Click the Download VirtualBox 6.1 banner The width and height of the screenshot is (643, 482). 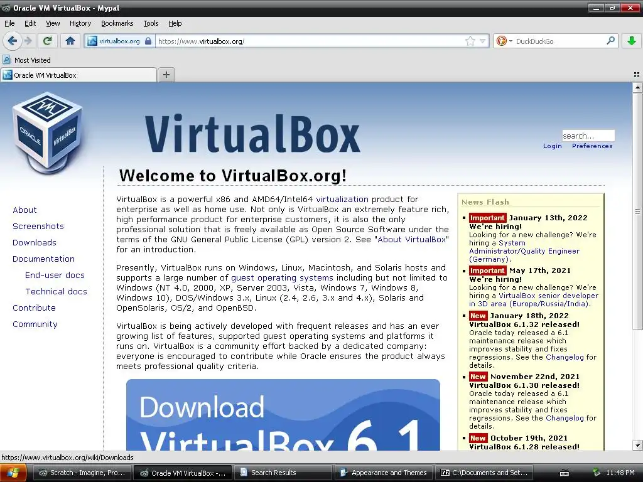[283, 415]
